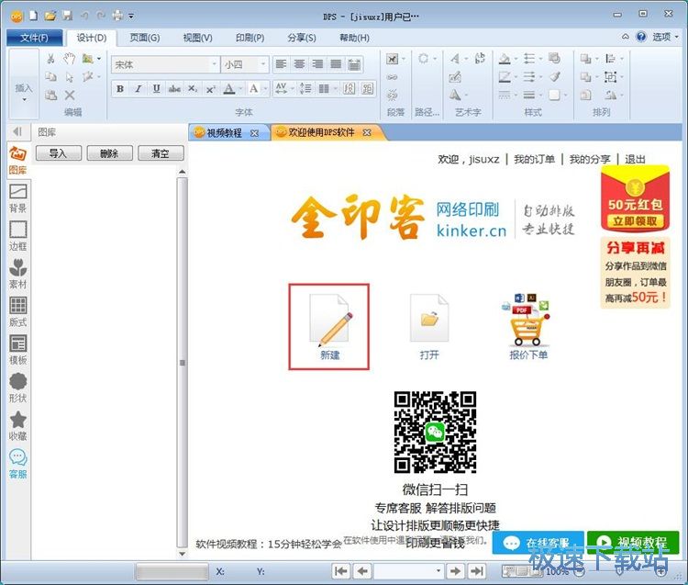The height and width of the screenshot is (585, 688).
Task: Expand the 宋体 font name dropdown
Action: [212, 64]
